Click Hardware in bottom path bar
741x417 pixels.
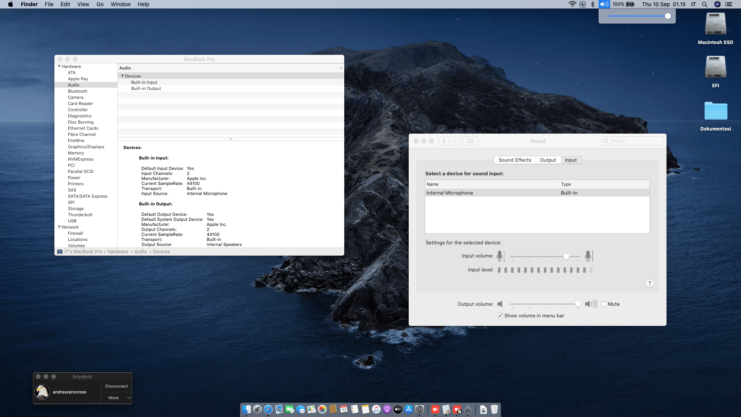pyautogui.click(x=118, y=252)
